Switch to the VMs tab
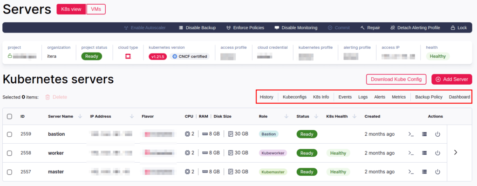Screen dimensions: 477x186 click(95, 9)
